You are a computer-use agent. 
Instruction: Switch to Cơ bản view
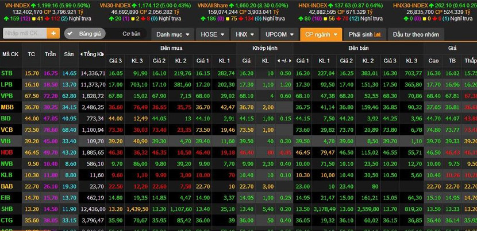(x=131, y=34)
